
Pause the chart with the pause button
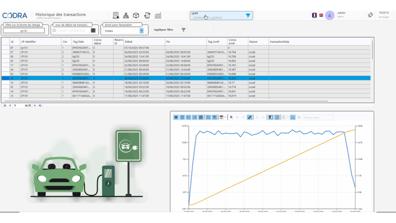176,117
